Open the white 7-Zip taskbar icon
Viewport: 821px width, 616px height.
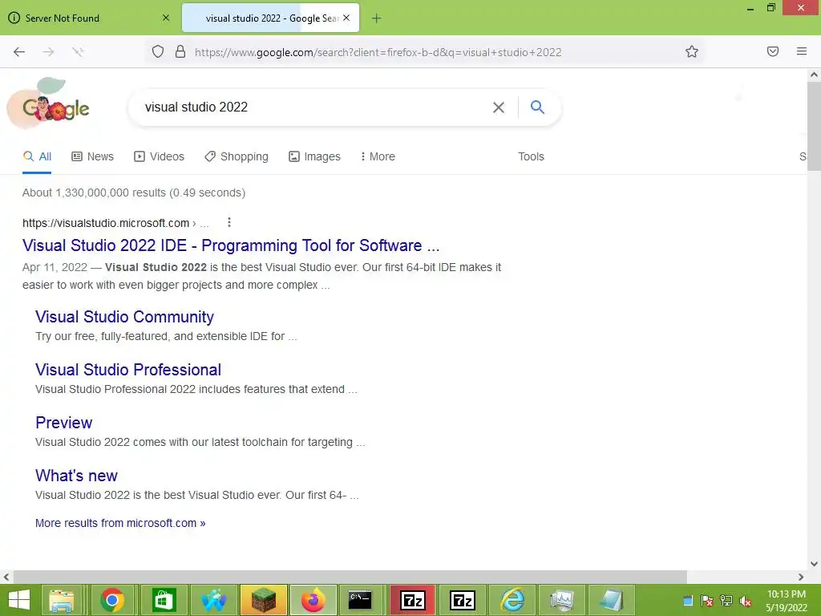(463, 600)
